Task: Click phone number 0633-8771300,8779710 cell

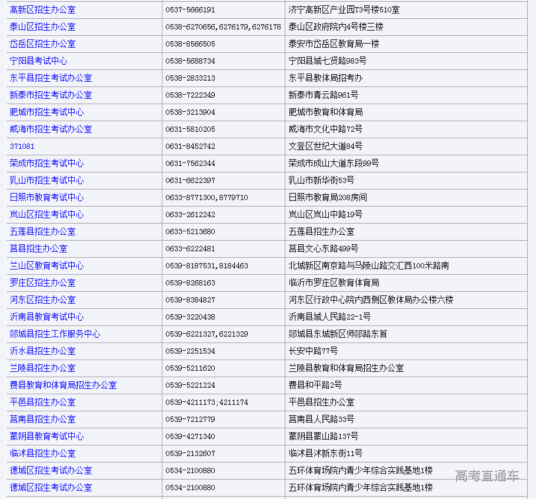Action: pyautogui.click(x=207, y=198)
